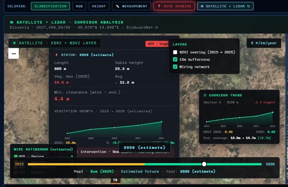Image resolution: width=288 pixels, height=187 pixels.
Task: Activate the Measurement tool
Action: tap(132, 6)
